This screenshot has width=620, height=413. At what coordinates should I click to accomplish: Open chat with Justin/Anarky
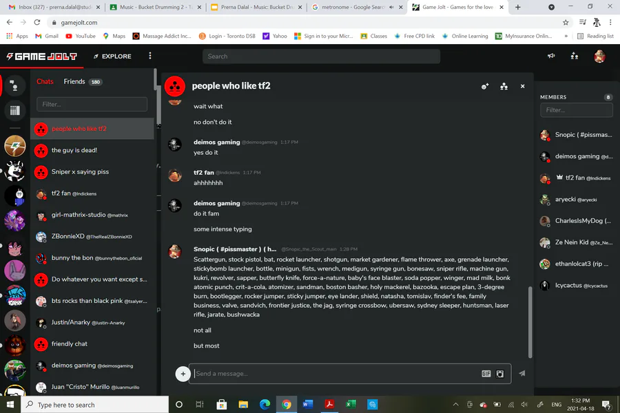pos(92,323)
